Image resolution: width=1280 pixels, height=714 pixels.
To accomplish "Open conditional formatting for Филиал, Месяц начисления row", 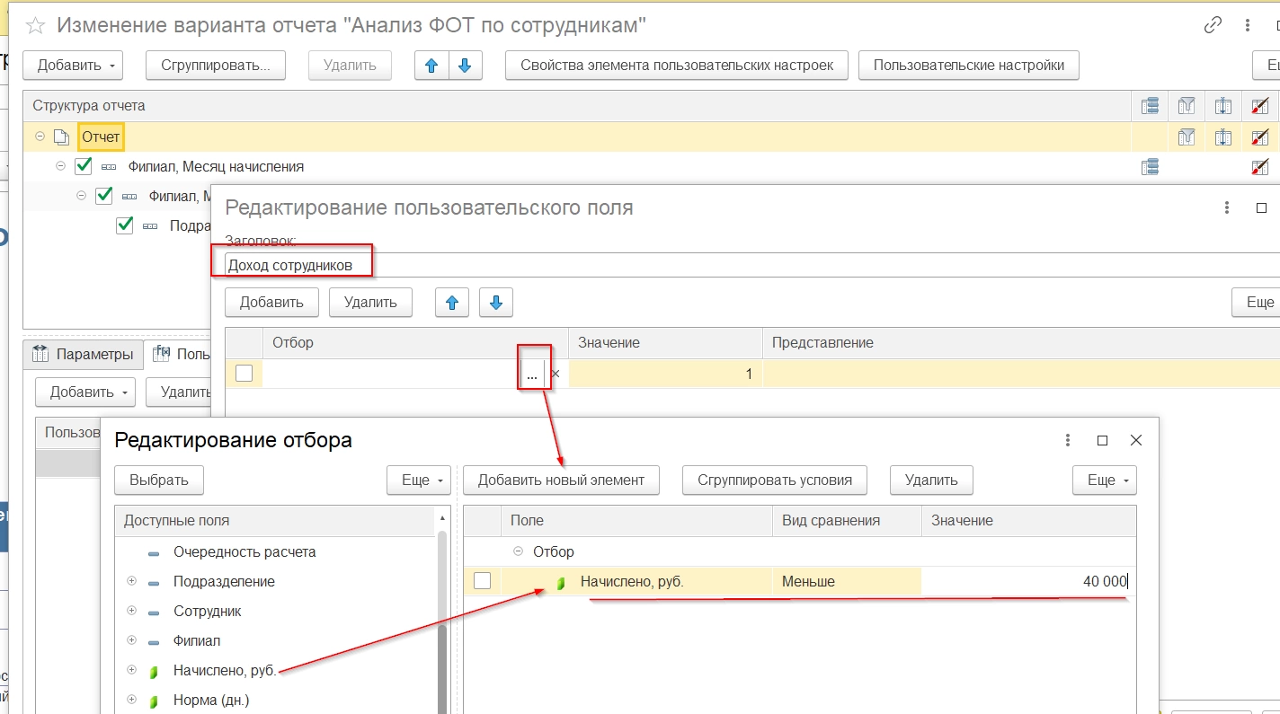I will coord(1260,166).
